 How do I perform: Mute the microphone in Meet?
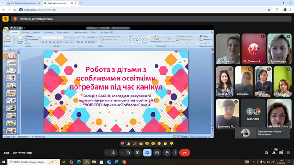(x=113, y=153)
